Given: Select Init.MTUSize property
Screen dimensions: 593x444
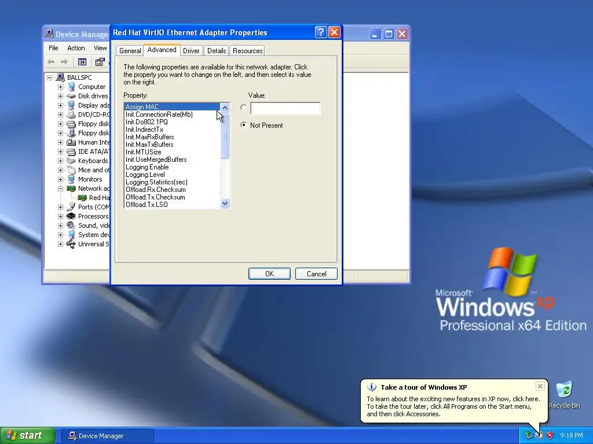Looking at the screenshot, I should click(x=172, y=152).
